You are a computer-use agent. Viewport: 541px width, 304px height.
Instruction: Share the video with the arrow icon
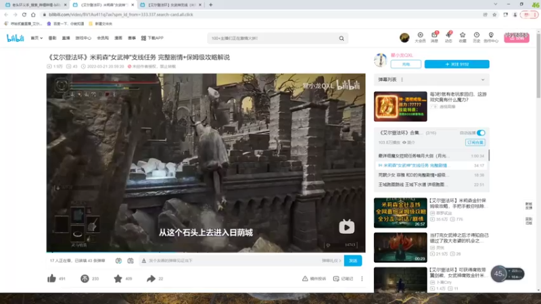[151, 278]
